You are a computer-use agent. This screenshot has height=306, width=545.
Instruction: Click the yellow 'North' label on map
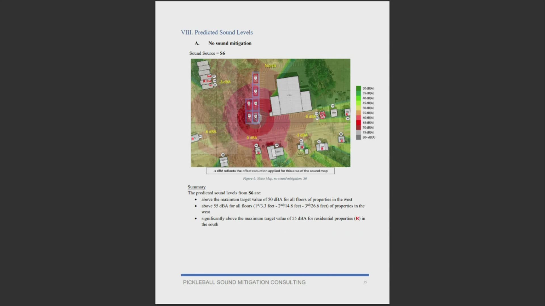tap(270, 66)
